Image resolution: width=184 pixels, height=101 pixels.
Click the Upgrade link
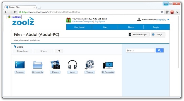tap(161, 19)
